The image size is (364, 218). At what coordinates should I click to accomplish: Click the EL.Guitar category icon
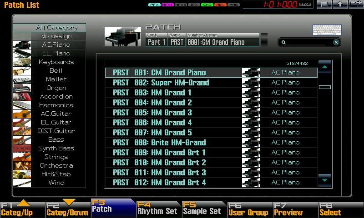pos(22,122)
